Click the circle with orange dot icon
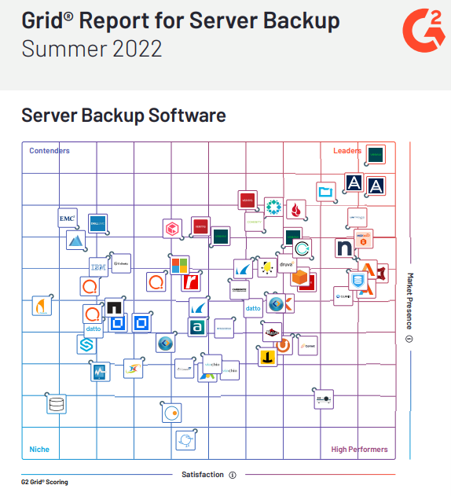Screen dimensions: 451x496 172,413
